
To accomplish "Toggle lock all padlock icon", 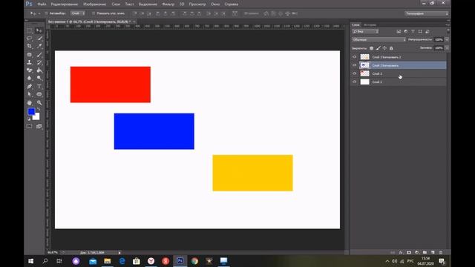I will [391, 48].
